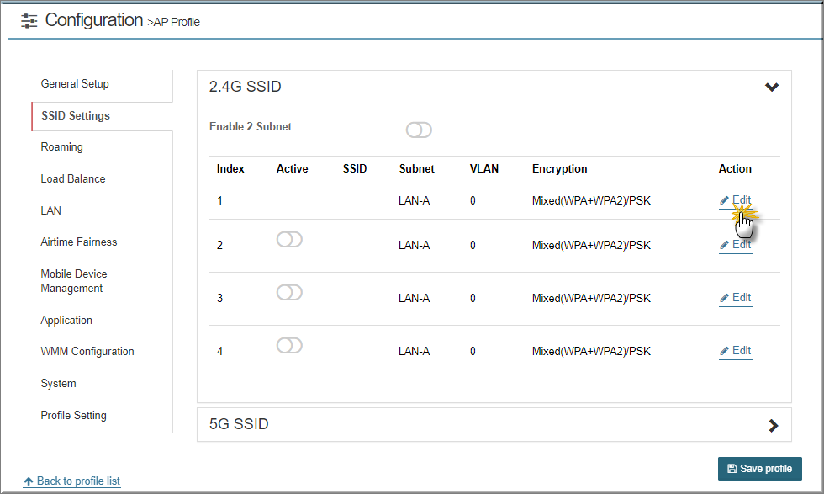
Task: Click the pencil icon for SSID index 4
Action: [x=724, y=351]
